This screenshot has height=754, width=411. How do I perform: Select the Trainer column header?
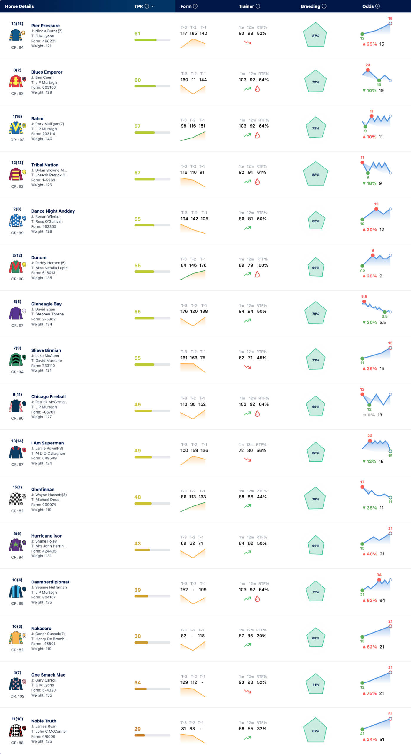246,6
